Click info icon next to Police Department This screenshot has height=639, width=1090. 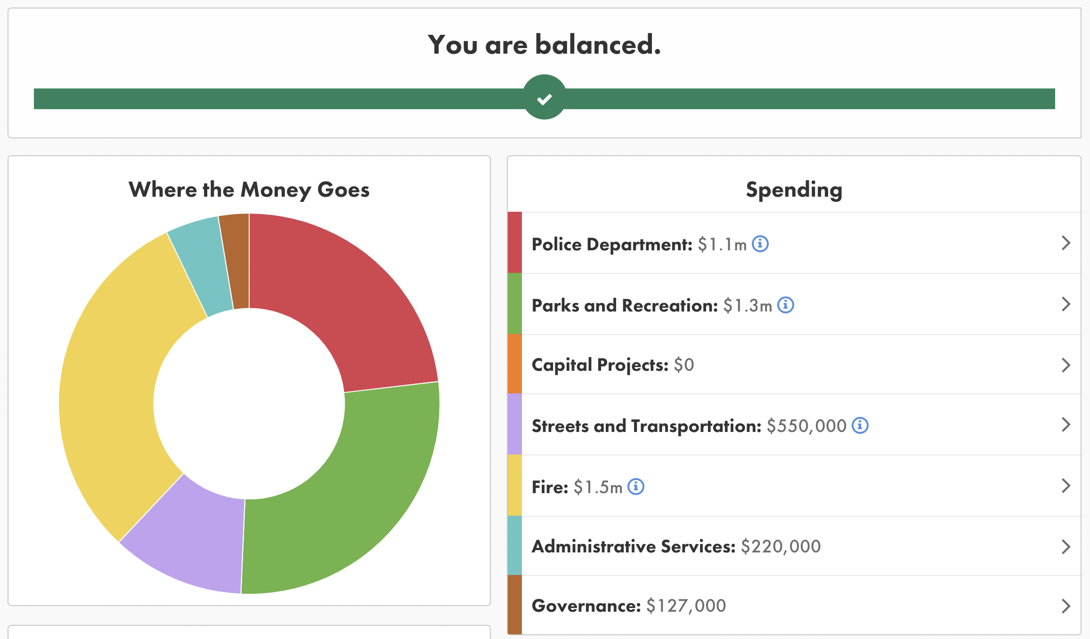pos(760,244)
